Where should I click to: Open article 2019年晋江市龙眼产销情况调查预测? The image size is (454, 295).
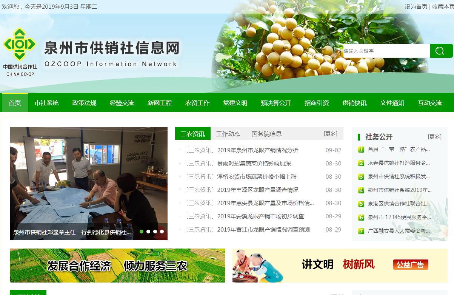tap(263, 229)
